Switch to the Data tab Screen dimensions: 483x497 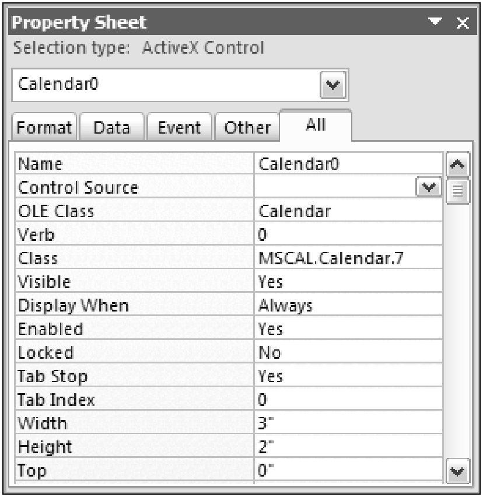pos(111,127)
